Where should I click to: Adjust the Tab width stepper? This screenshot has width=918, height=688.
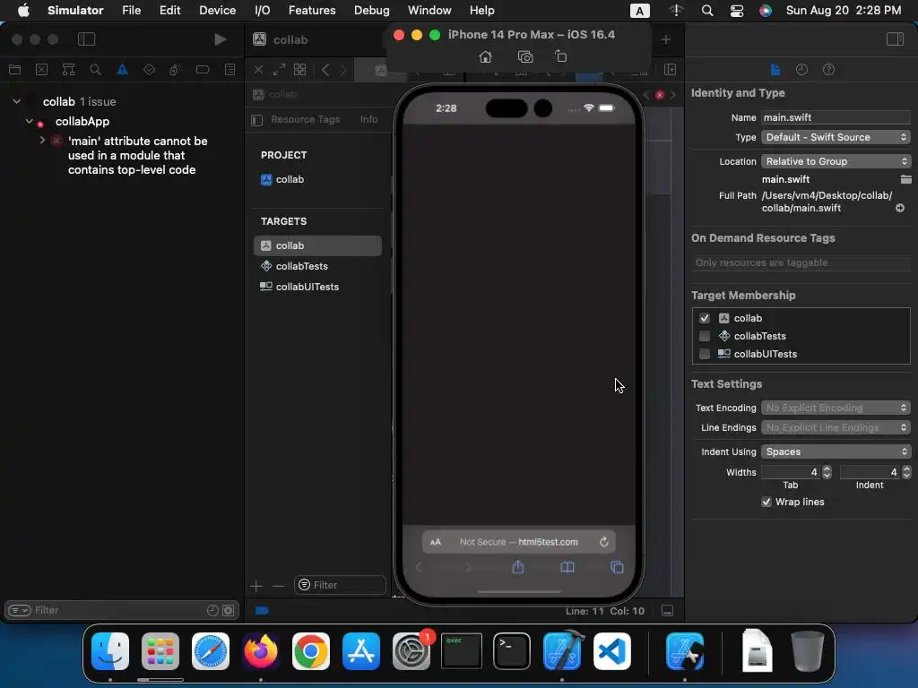(827, 472)
